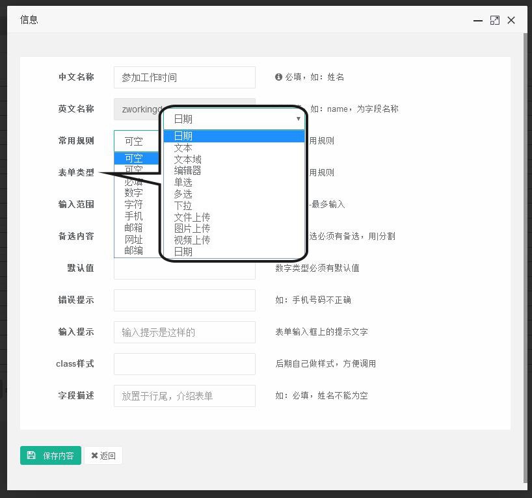Pick 视频上传 from the type options
532x498 pixels.
click(x=192, y=240)
